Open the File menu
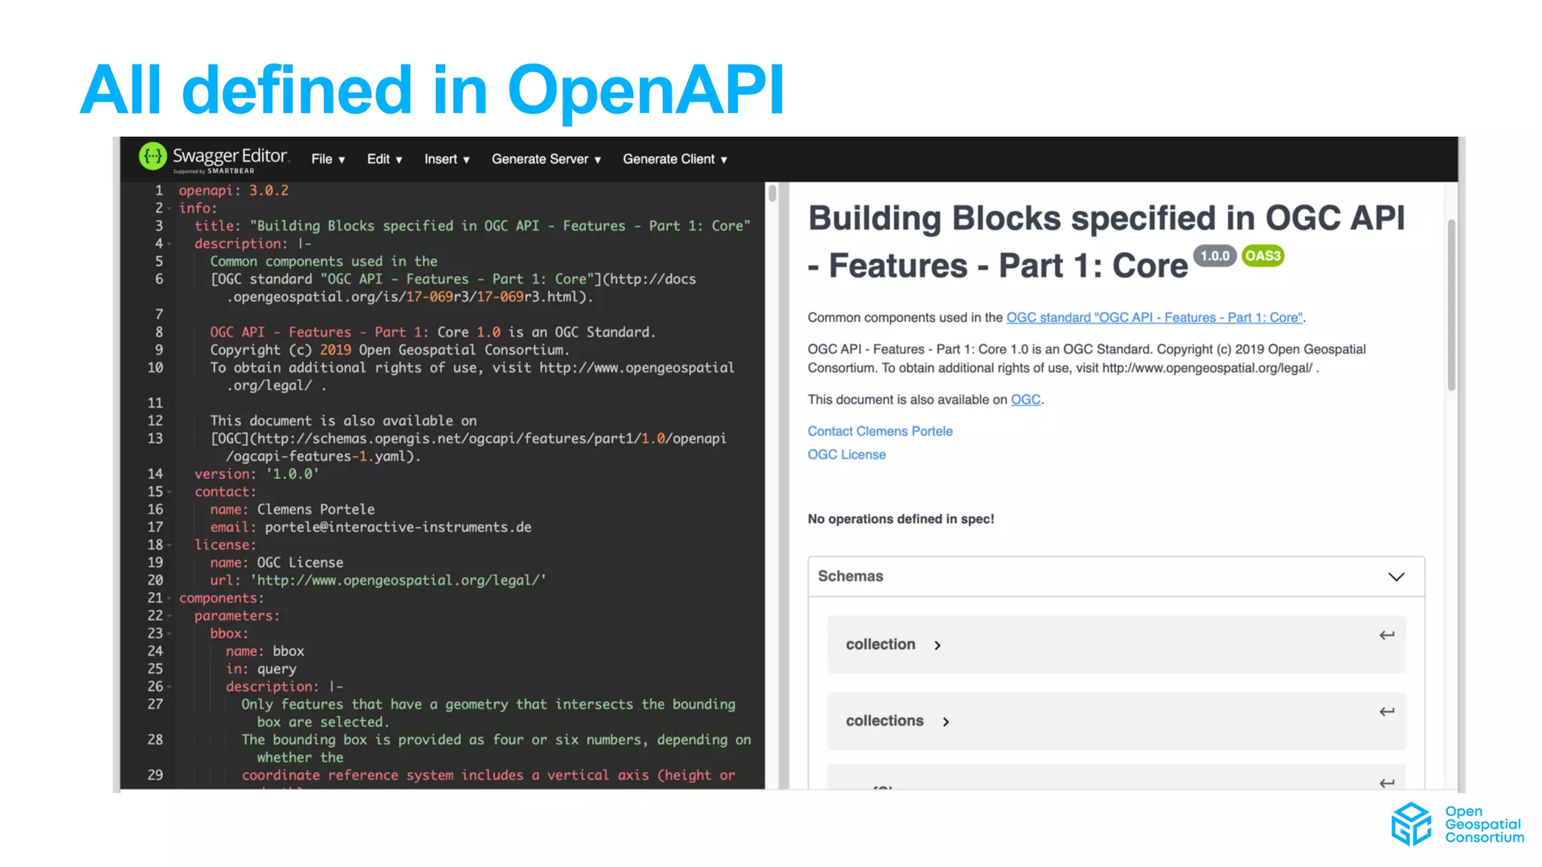Viewport: 1542px width, 867px height. click(328, 159)
